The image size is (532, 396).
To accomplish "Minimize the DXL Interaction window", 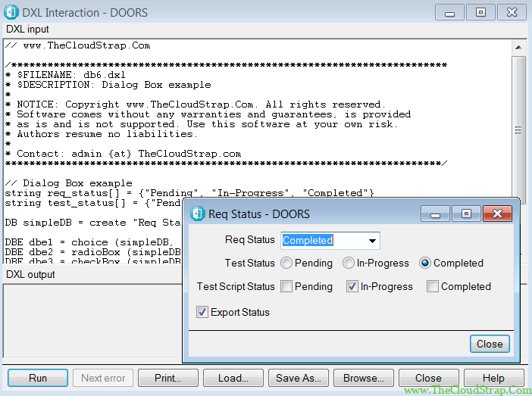I will (x=449, y=13).
